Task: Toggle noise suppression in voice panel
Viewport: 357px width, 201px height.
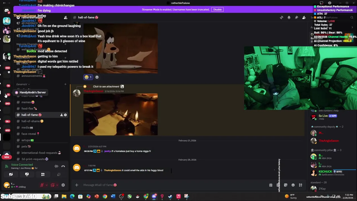Action: [56, 166]
